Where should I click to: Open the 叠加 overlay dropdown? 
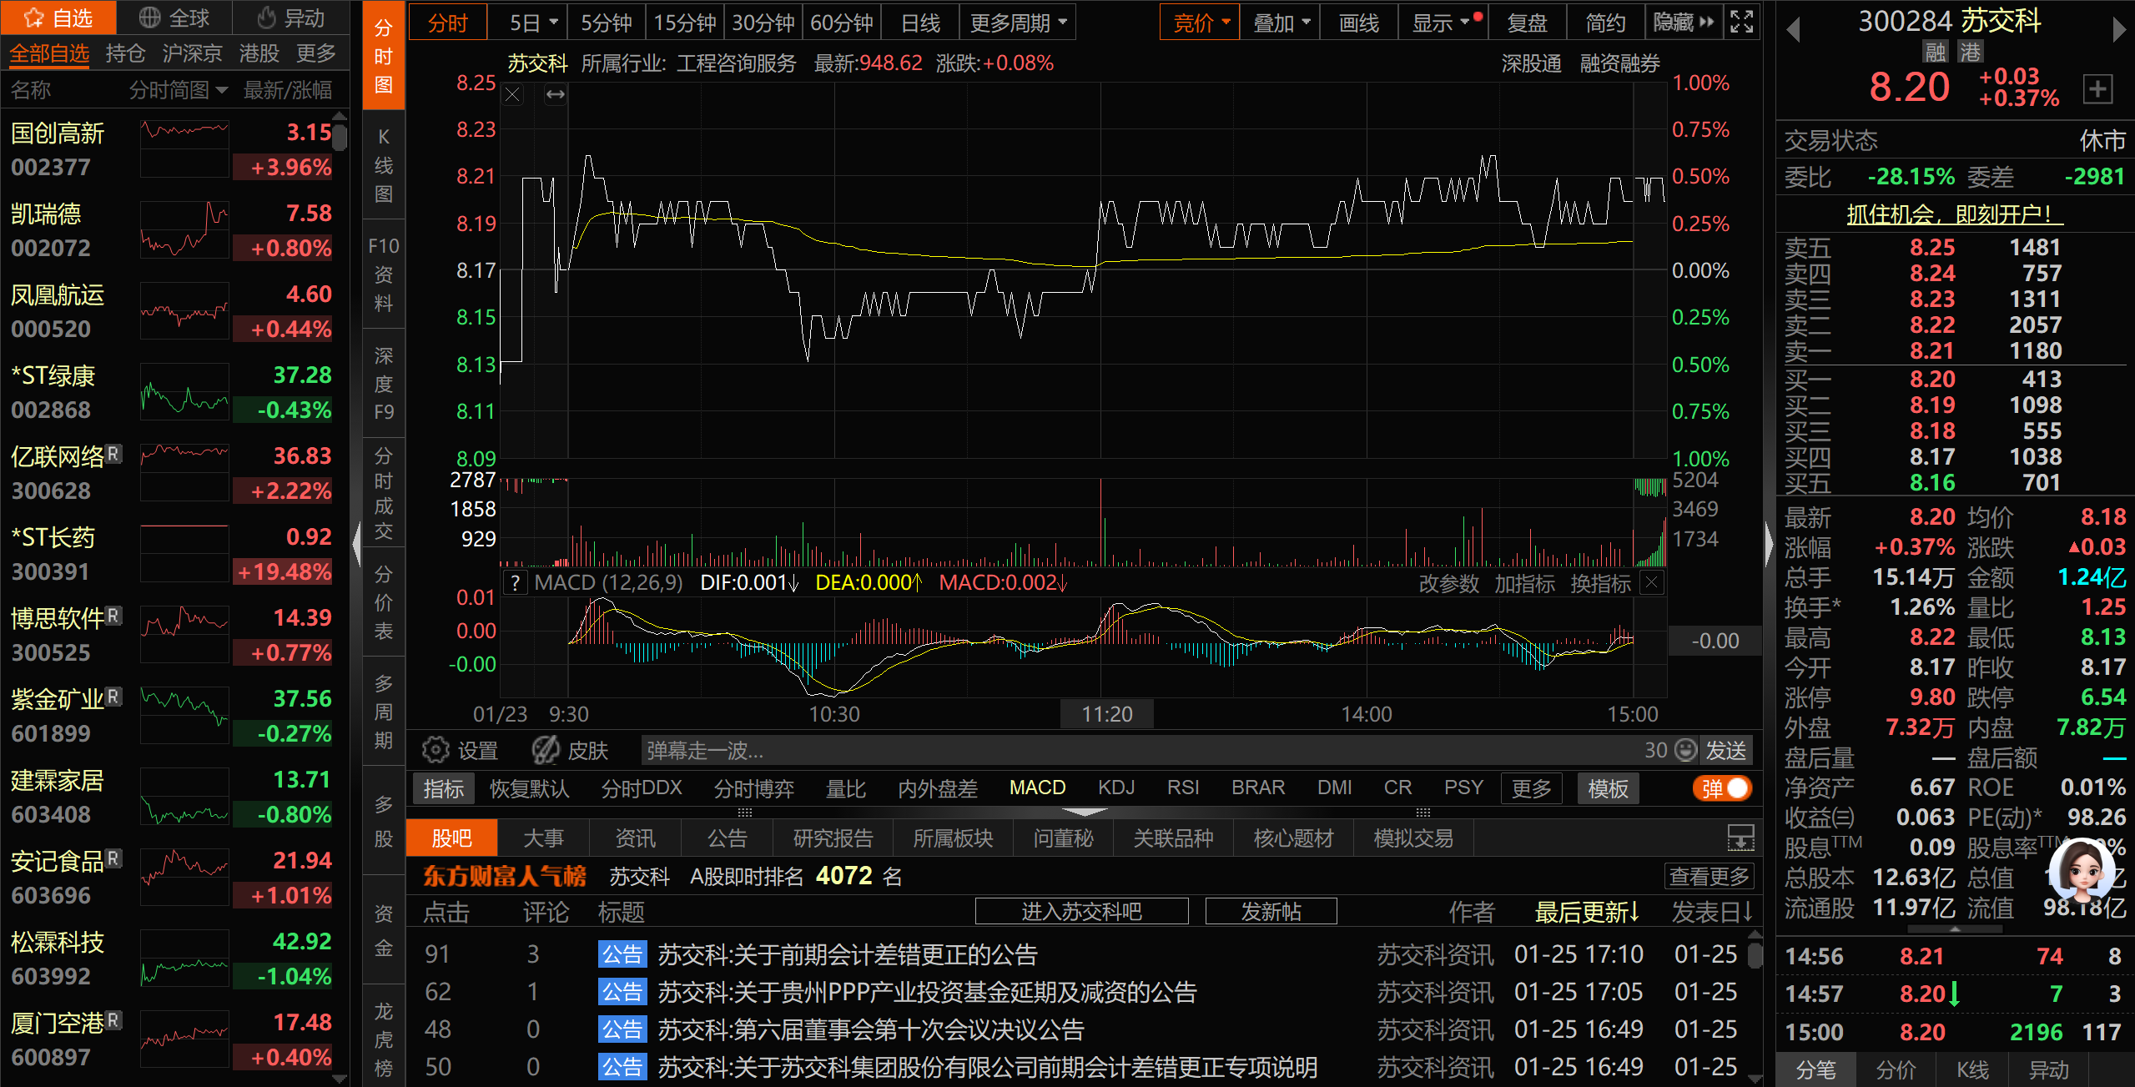(x=1281, y=23)
